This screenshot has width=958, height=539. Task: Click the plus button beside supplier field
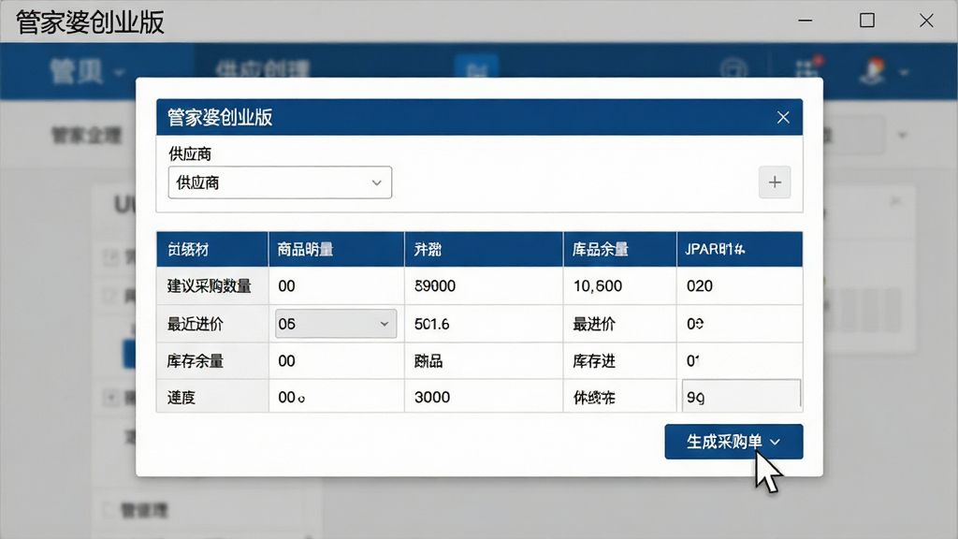[774, 182]
